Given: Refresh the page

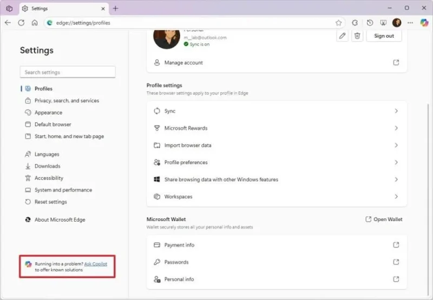Looking at the screenshot, I should [21, 23].
